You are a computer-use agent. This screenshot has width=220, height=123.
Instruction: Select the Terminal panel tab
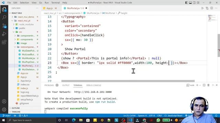click(x=78, y=85)
